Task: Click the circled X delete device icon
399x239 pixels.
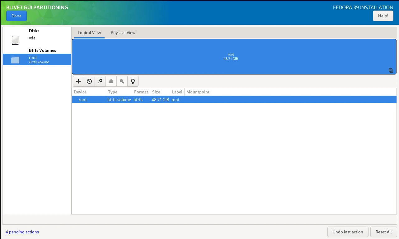Action: (89, 81)
